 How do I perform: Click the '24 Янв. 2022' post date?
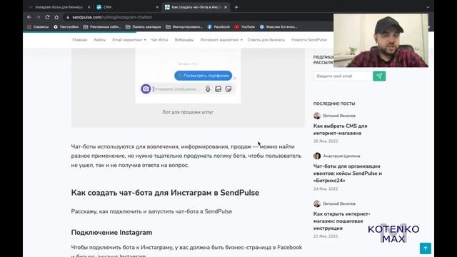[326, 188]
